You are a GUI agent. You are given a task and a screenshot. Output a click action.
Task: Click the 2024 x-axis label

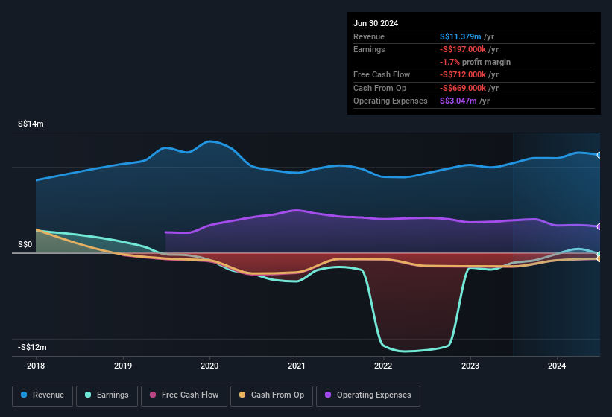pos(557,366)
